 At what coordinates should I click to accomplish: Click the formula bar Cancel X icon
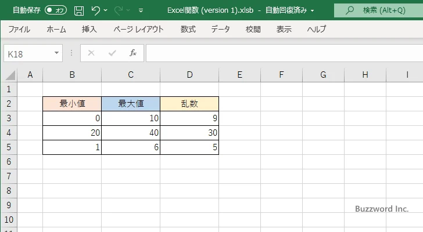[x=91, y=53]
